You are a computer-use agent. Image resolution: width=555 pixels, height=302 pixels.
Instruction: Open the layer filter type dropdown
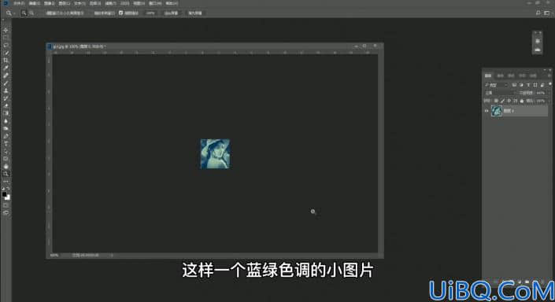(x=496, y=85)
